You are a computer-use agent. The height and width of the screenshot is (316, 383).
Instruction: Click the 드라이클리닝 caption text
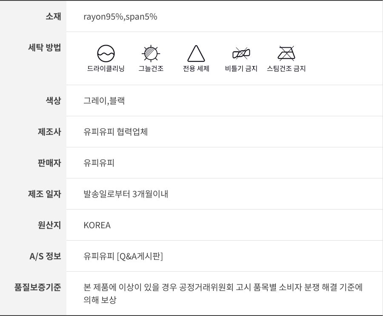[x=106, y=69]
